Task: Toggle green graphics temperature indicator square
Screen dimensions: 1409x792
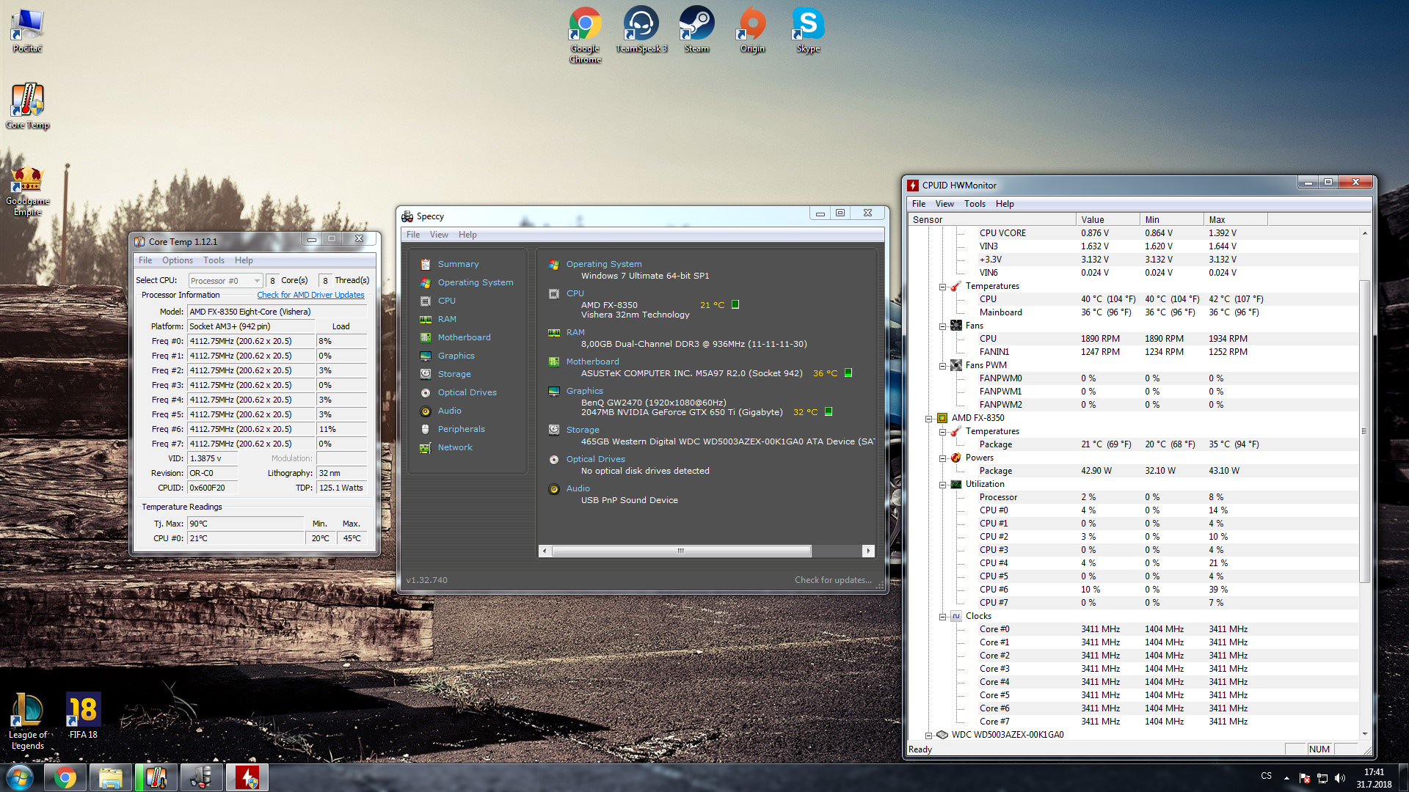Action: [x=829, y=412]
